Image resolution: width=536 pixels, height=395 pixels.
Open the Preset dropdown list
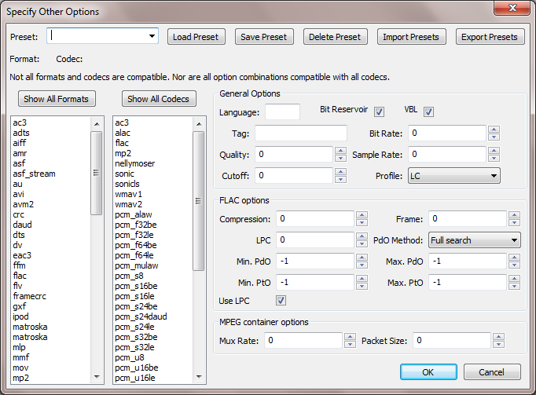pos(152,36)
